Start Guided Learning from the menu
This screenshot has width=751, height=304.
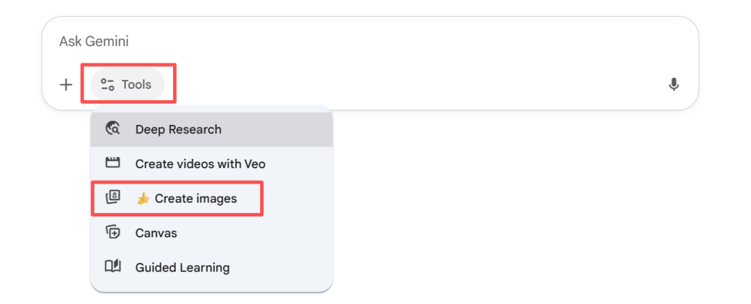tap(182, 267)
